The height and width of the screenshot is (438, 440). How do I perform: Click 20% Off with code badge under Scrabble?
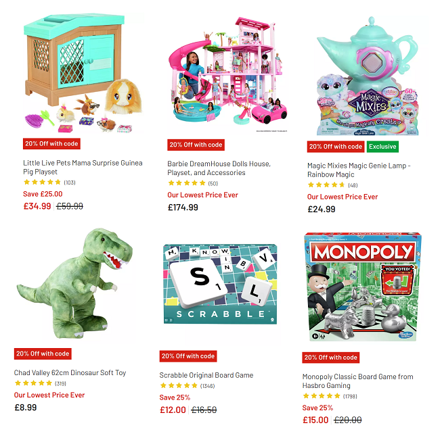[188, 356]
